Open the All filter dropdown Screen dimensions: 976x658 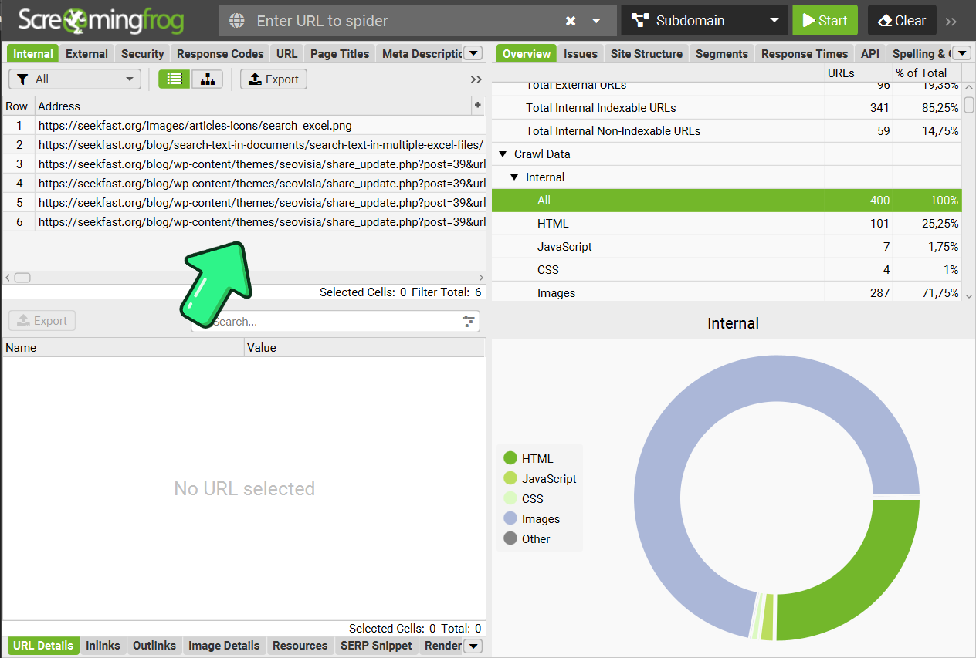pyautogui.click(x=75, y=79)
